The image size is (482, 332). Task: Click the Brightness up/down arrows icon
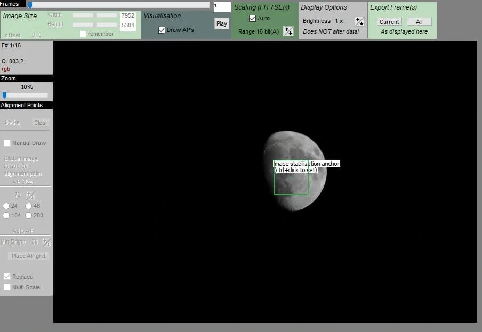pyautogui.click(x=359, y=21)
